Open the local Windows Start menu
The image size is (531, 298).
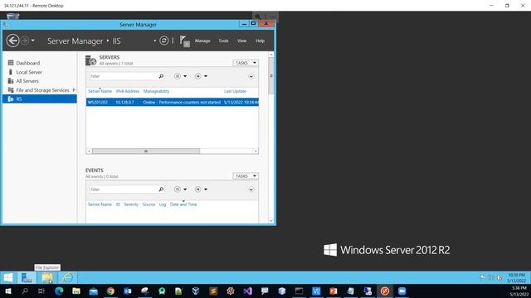[7, 291]
